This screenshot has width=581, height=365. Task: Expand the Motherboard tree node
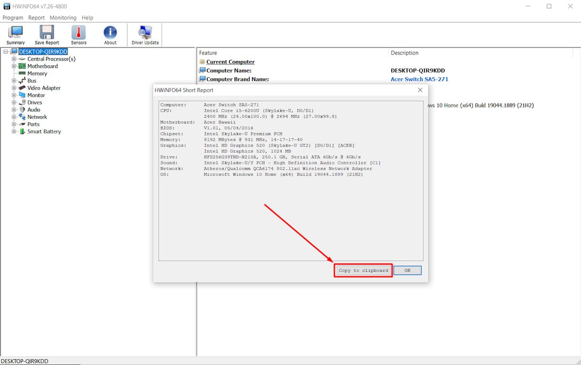click(14, 66)
